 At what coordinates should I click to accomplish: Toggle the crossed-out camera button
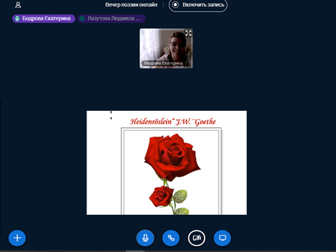point(197,238)
